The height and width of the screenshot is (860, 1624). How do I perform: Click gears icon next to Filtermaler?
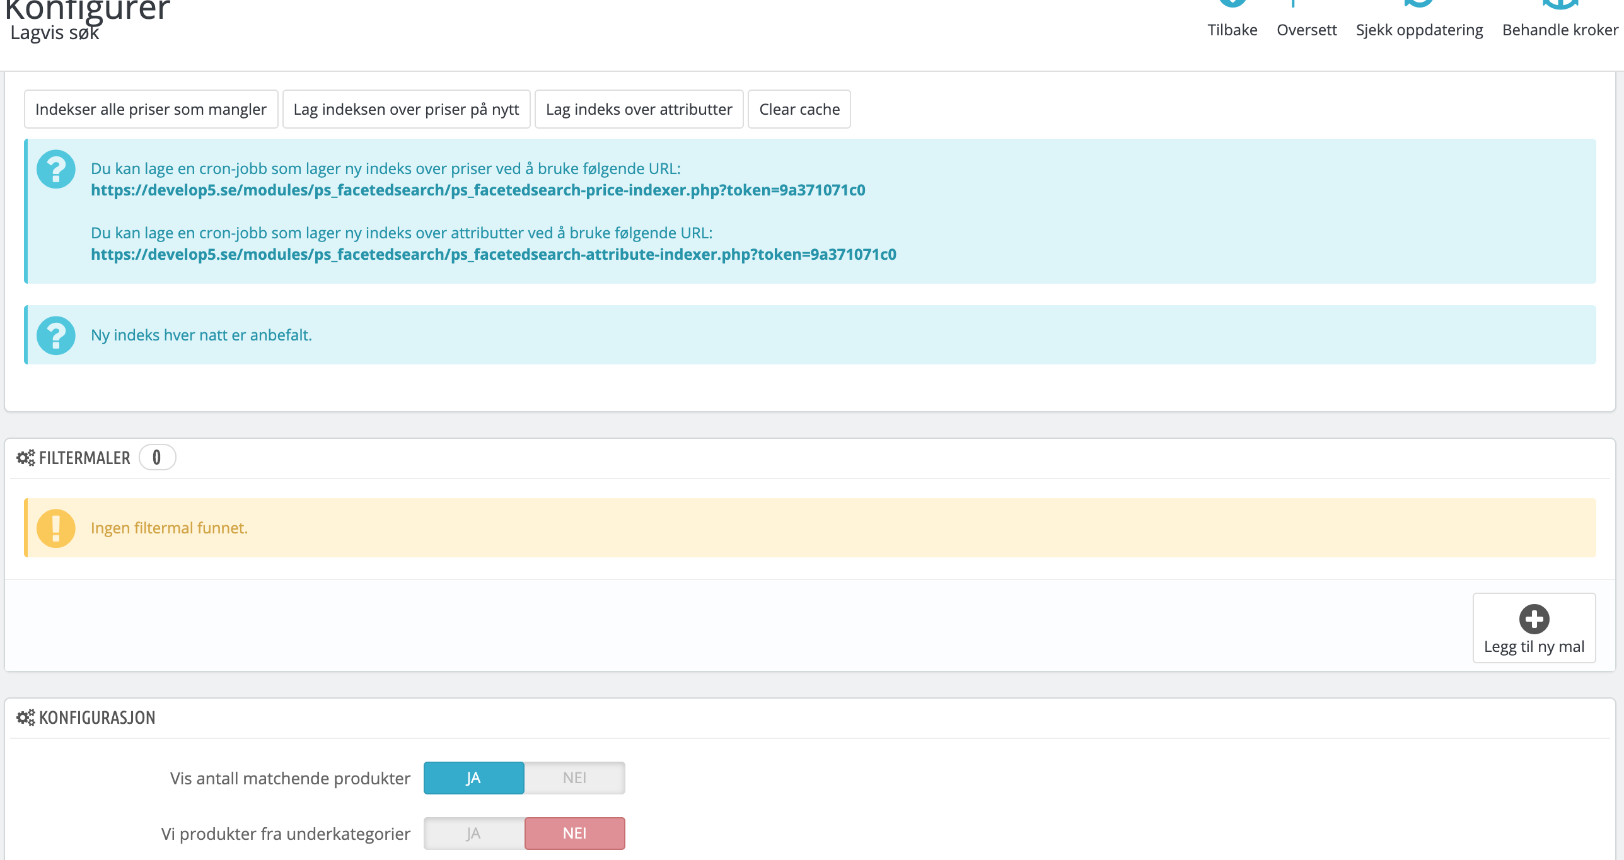26,458
